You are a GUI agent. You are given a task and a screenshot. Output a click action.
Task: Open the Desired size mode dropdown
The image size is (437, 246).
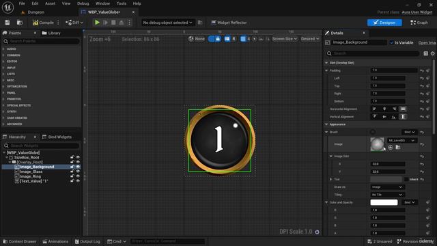pyautogui.click(x=310, y=39)
